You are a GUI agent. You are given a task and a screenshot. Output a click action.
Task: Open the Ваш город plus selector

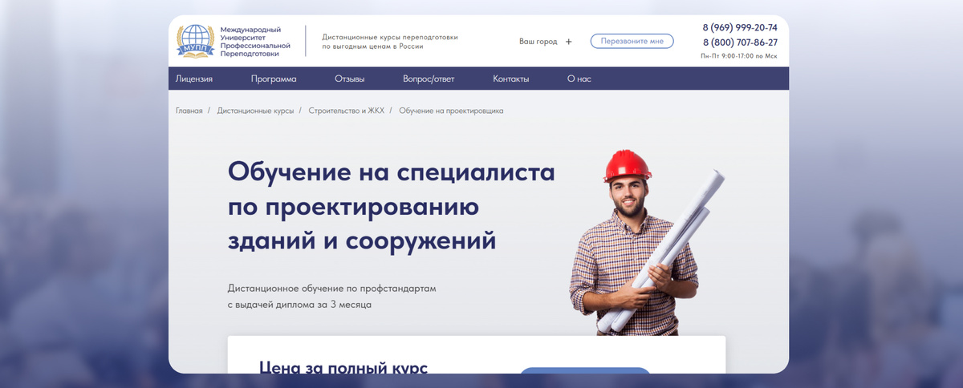pyautogui.click(x=569, y=42)
